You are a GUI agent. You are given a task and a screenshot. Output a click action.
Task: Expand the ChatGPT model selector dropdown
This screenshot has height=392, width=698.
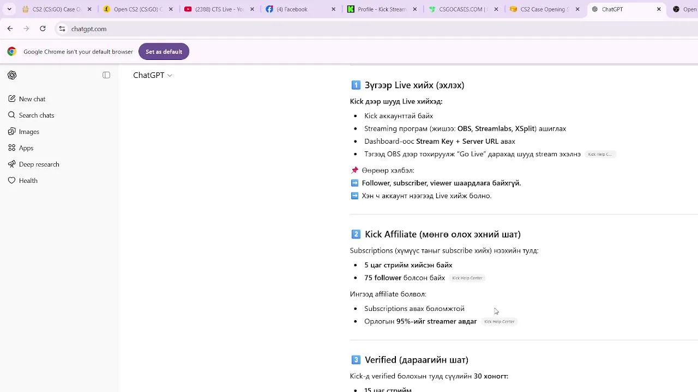click(x=153, y=75)
